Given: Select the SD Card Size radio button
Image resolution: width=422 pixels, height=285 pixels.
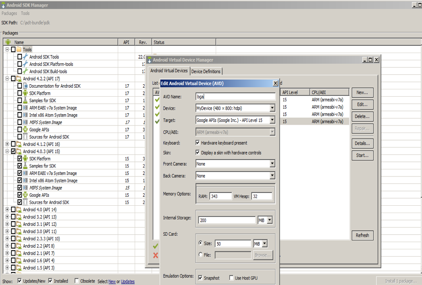Looking at the screenshot, I should coord(201,243).
